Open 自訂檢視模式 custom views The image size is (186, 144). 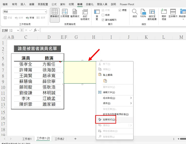pos(85,15)
